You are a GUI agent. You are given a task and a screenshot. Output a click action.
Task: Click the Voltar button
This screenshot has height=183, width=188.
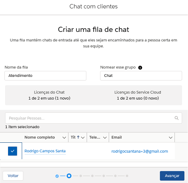(13, 176)
